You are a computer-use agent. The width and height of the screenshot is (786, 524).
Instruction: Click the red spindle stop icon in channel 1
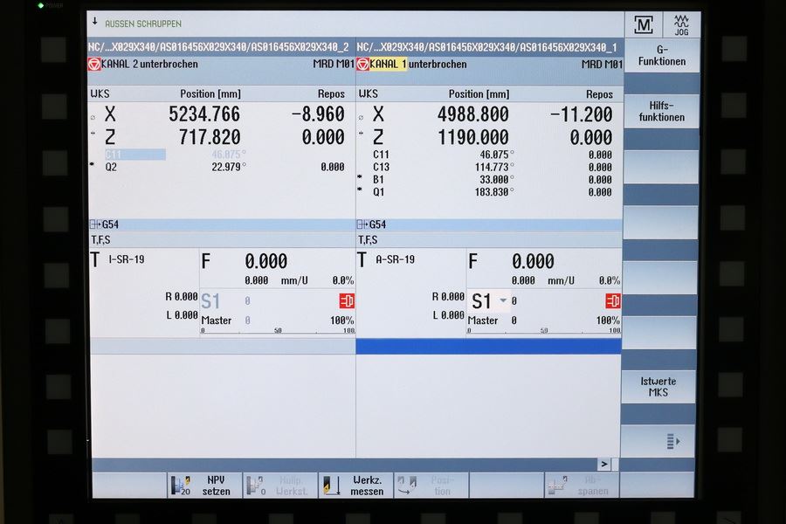click(613, 301)
